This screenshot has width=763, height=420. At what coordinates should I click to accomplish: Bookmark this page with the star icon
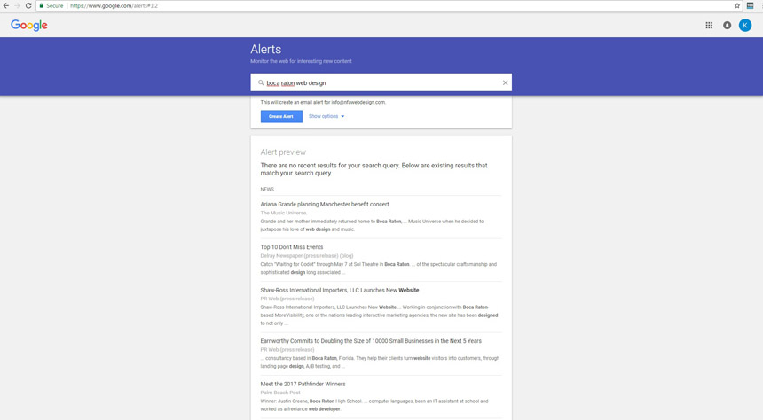point(737,6)
